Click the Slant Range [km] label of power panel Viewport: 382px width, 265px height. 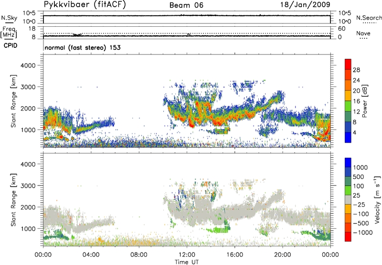pyautogui.click(x=13, y=101)
